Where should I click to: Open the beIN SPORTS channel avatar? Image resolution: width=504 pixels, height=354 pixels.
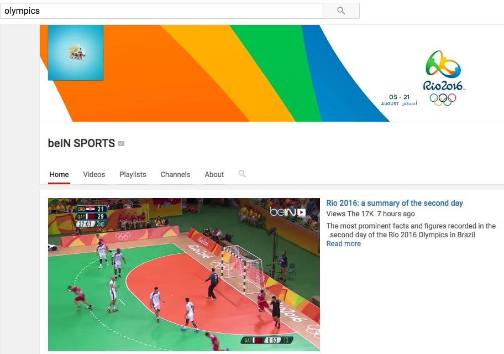pyautogui.click(x=76, y=53)
